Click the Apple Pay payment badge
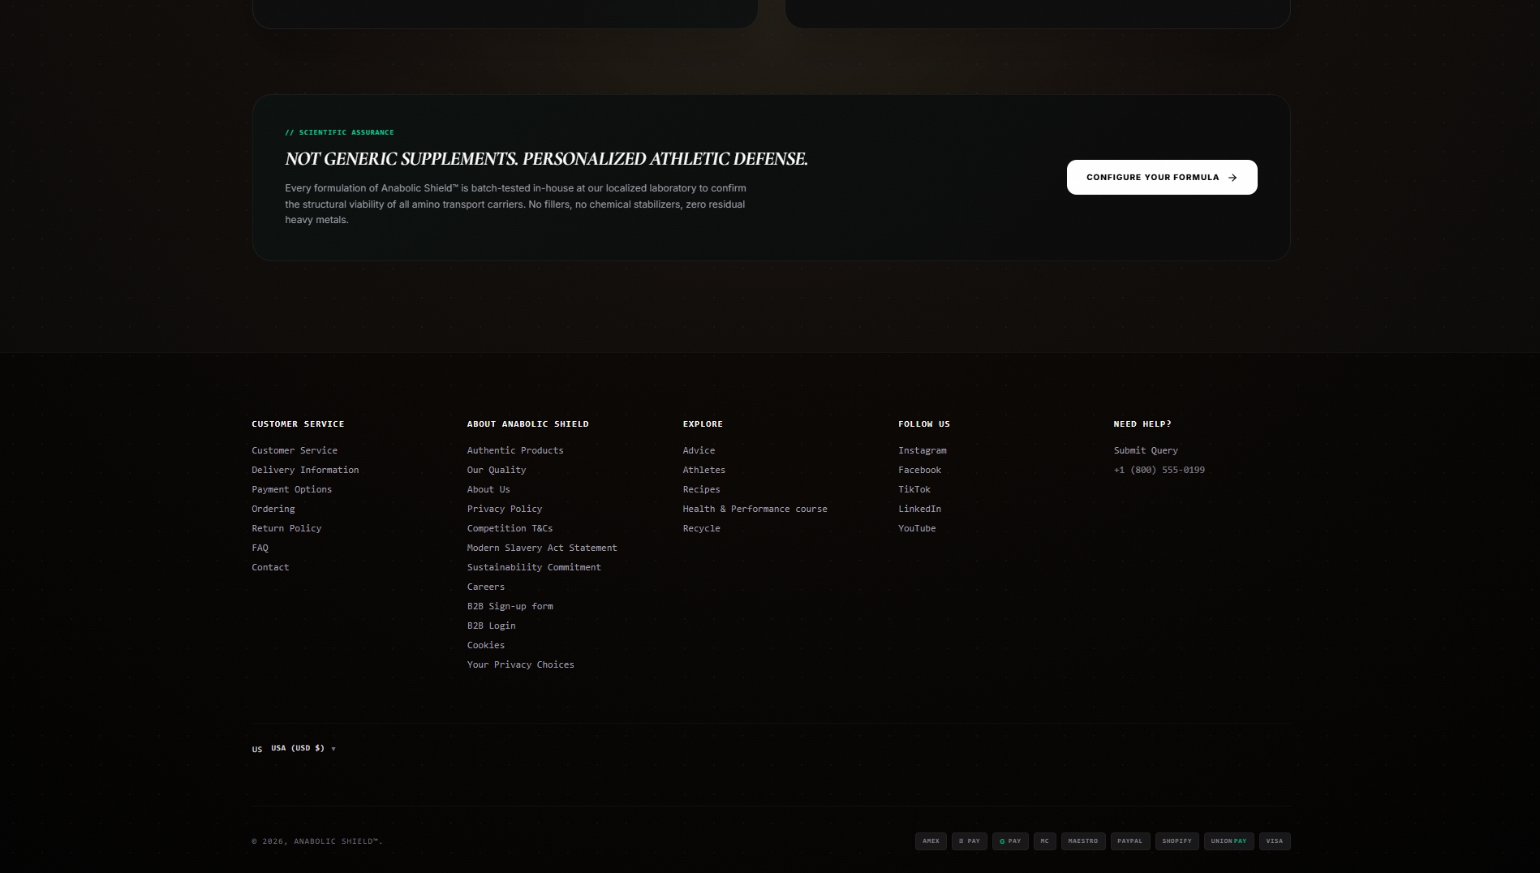This screenshot has height=873, width=1540. pyautogui.click(x=970, y=841)
